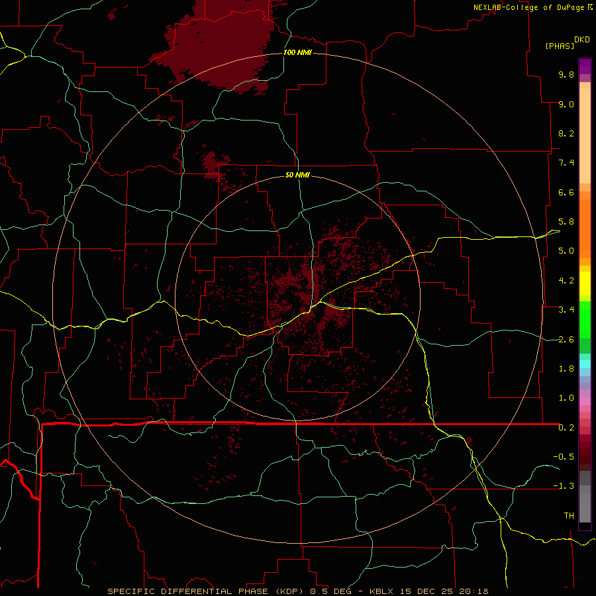Click the TH label on the color scale

coord(569,516)
